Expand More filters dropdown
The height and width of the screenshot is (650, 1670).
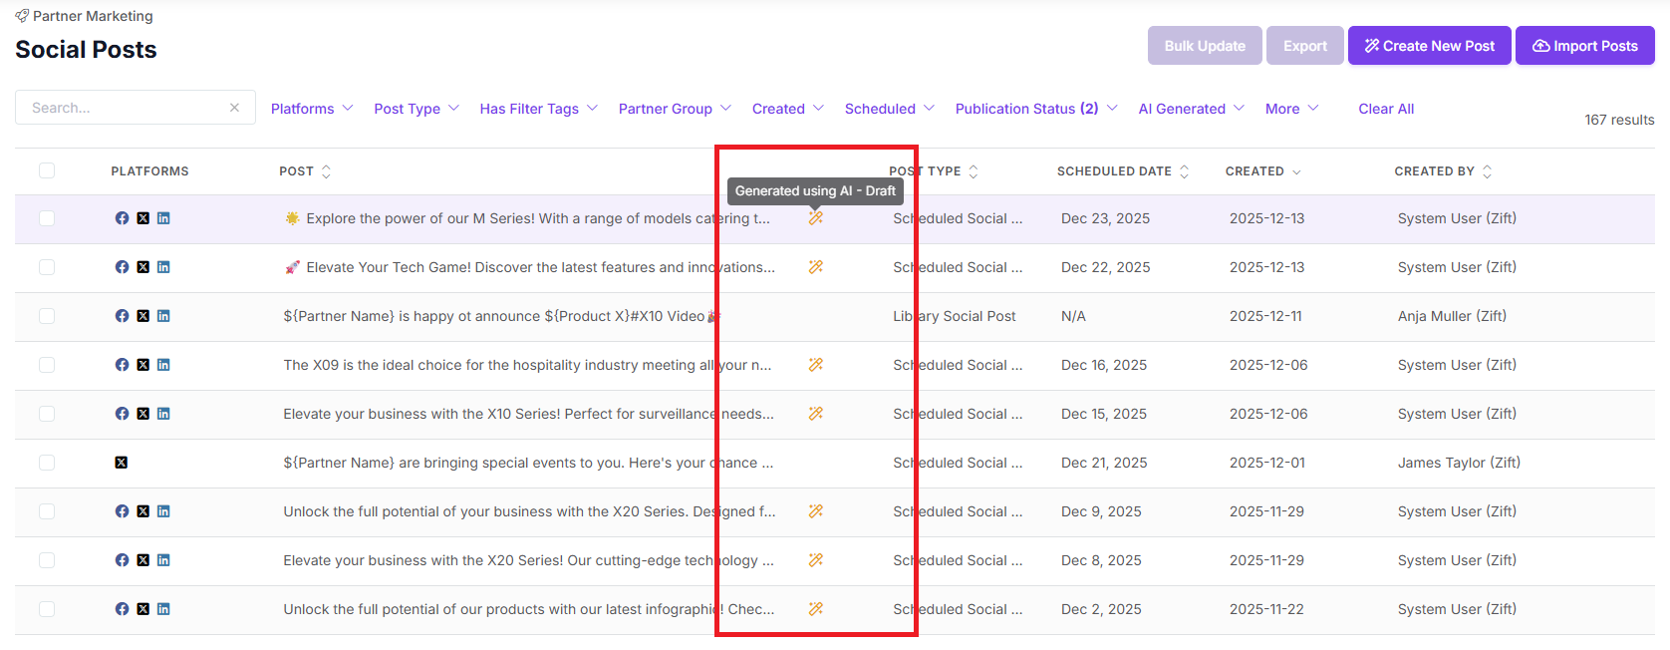point(1292,109)
